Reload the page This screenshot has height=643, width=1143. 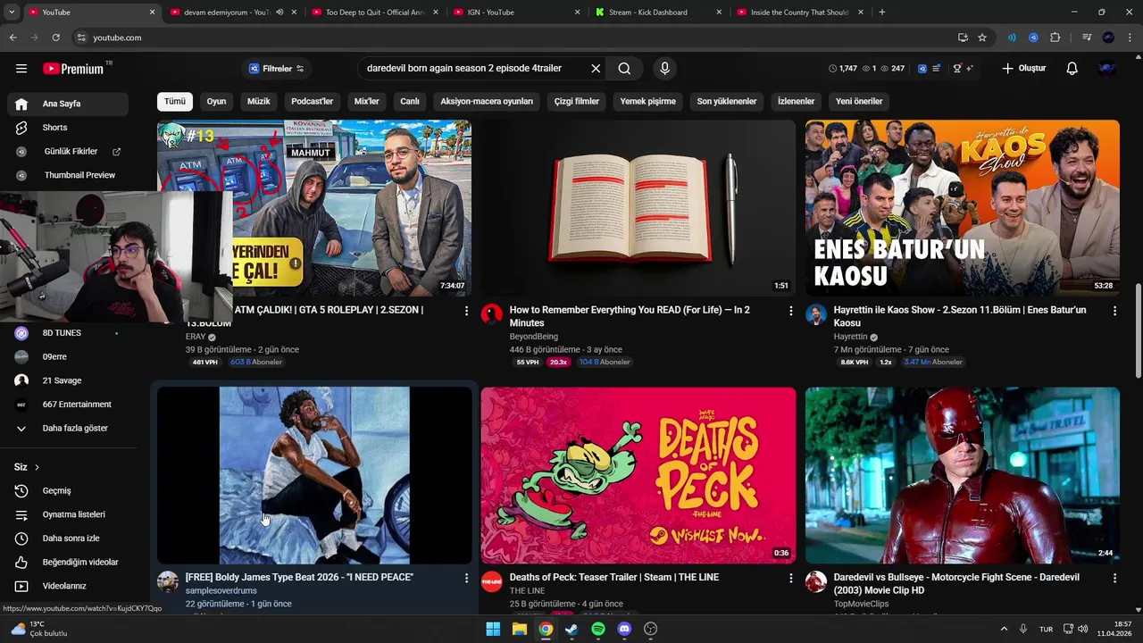point(55,38)
